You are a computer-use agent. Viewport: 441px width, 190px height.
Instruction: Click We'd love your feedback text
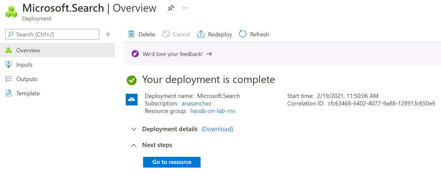point(172,54)
